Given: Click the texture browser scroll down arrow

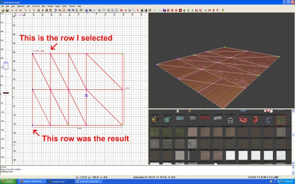Looking at the screenshot, I should click(x=293, y=163).
